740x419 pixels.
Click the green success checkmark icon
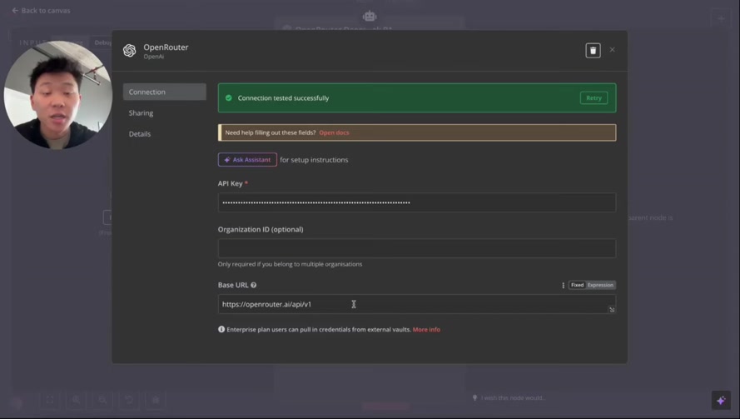[228, 97]
